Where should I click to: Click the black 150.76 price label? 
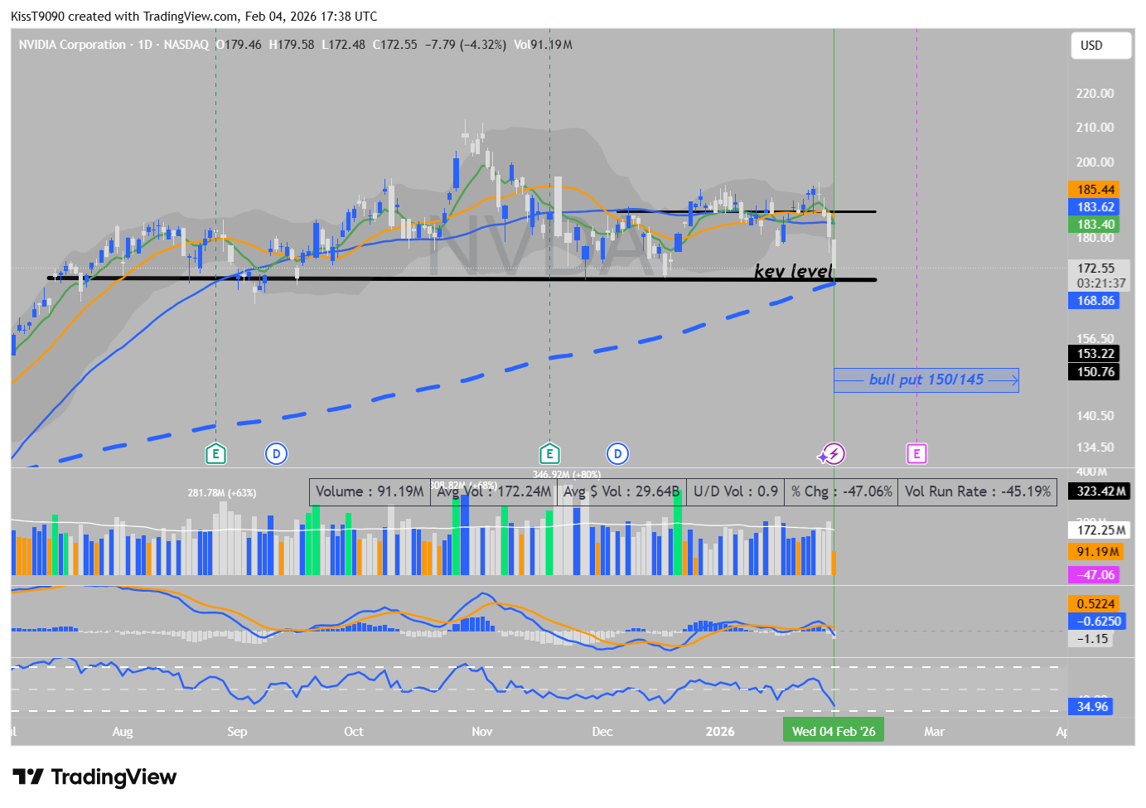[1094, 372]
